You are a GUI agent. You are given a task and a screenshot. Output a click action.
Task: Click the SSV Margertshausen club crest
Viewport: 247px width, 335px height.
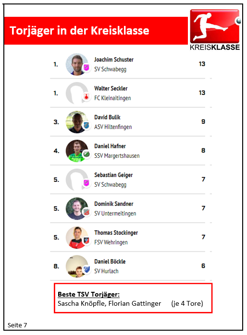click(x=86, y=154)
